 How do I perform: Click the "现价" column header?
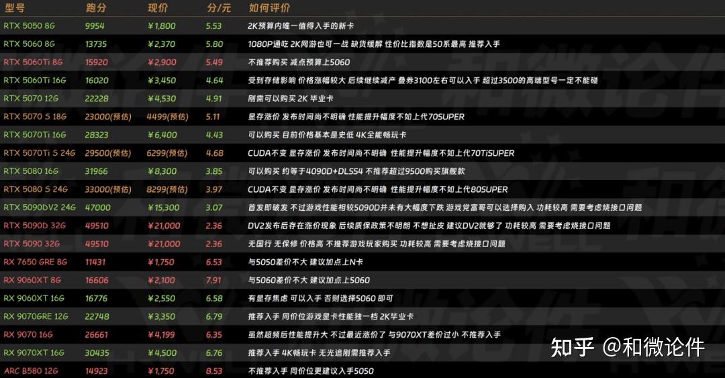[158, 8]
